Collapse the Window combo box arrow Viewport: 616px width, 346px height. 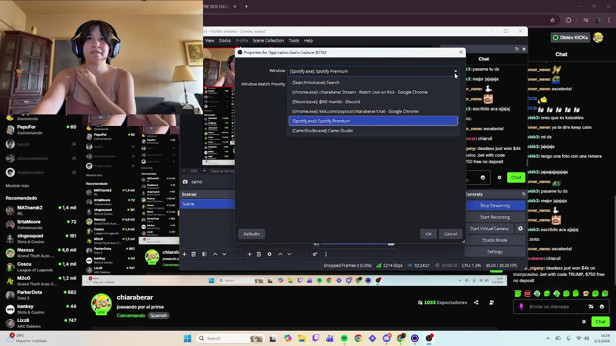tap(455, 71)
